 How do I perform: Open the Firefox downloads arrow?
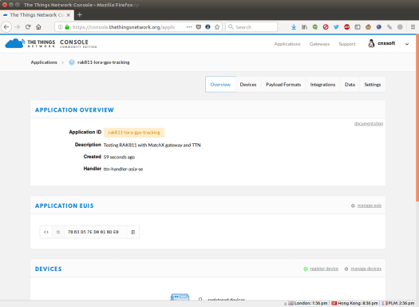294,27
